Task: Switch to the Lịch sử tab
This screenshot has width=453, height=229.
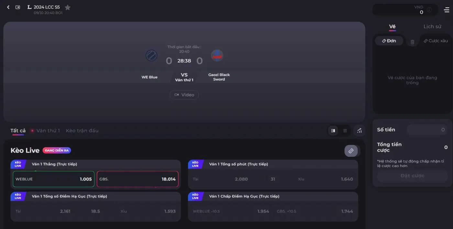Action: pyautogui.click(x=432, y=26)
